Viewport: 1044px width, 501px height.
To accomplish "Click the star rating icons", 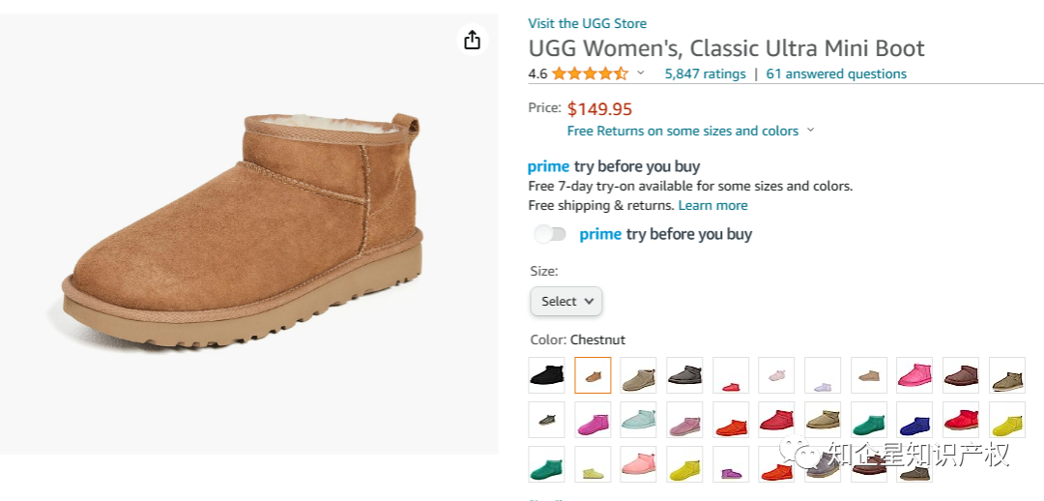I will pos(590,74).
